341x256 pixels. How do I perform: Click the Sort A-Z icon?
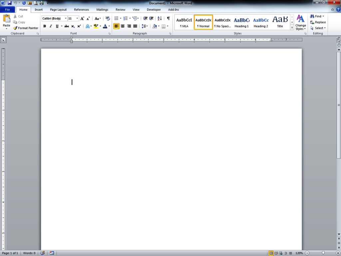160,19
